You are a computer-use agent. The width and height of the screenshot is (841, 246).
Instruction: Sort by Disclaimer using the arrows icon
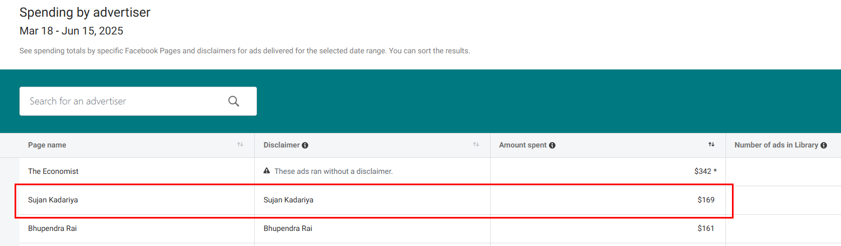pos(476,145)
